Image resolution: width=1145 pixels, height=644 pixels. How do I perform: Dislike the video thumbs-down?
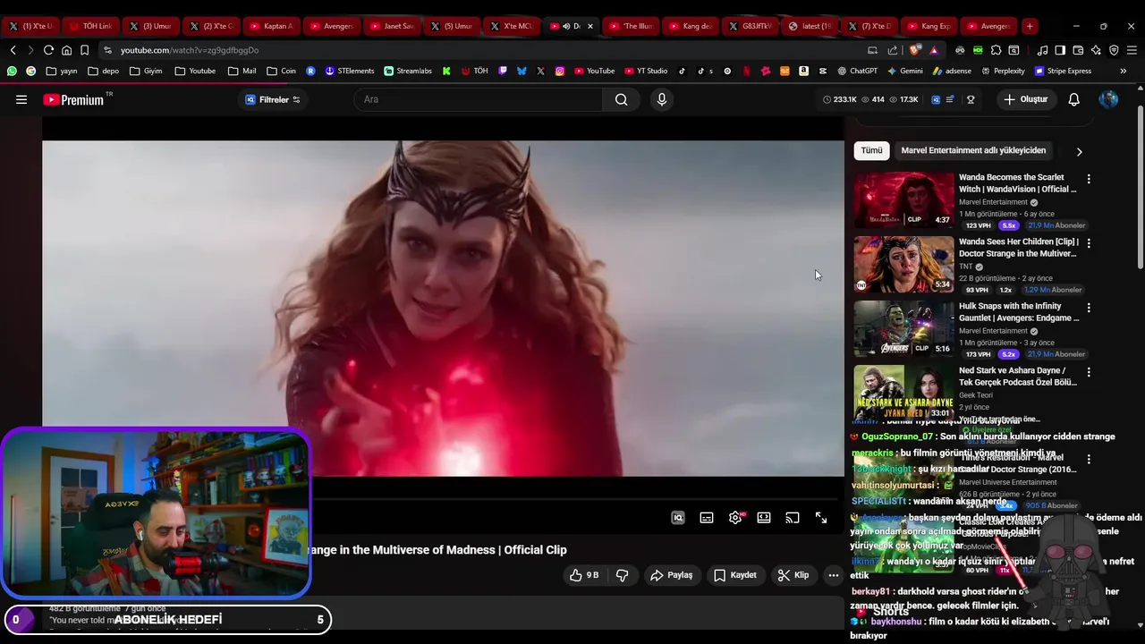623,575
